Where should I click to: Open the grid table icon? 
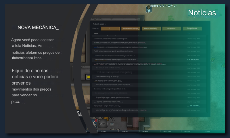155,6
